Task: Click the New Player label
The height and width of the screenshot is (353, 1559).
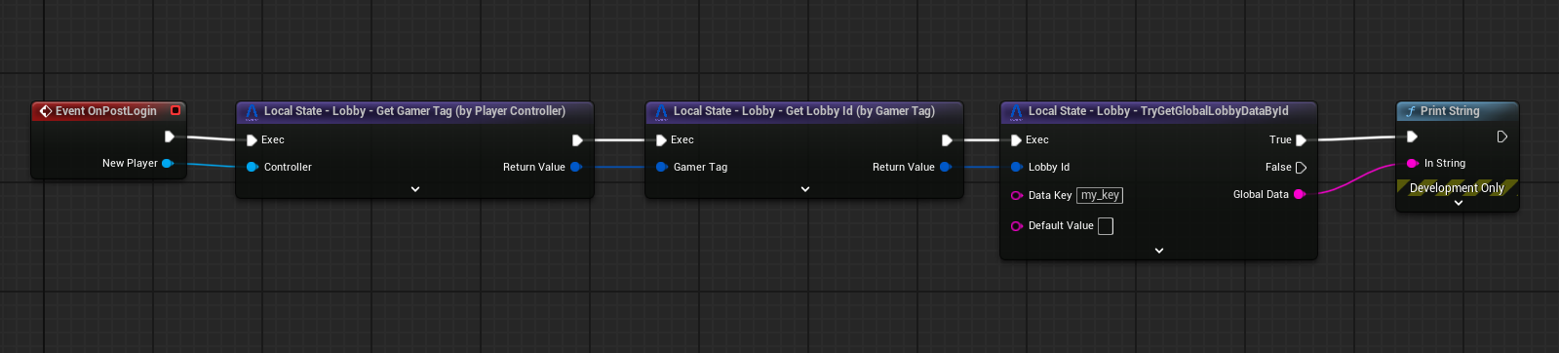Action: [130, 163]
